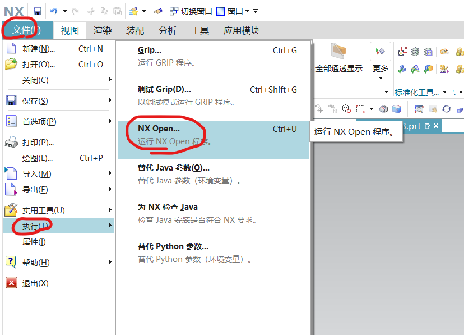The height and width of the screenshot is (335, 464).
Task: Switch to the 工具 ribbon tab
Action: pyautogui.click(x=200, y=30)
